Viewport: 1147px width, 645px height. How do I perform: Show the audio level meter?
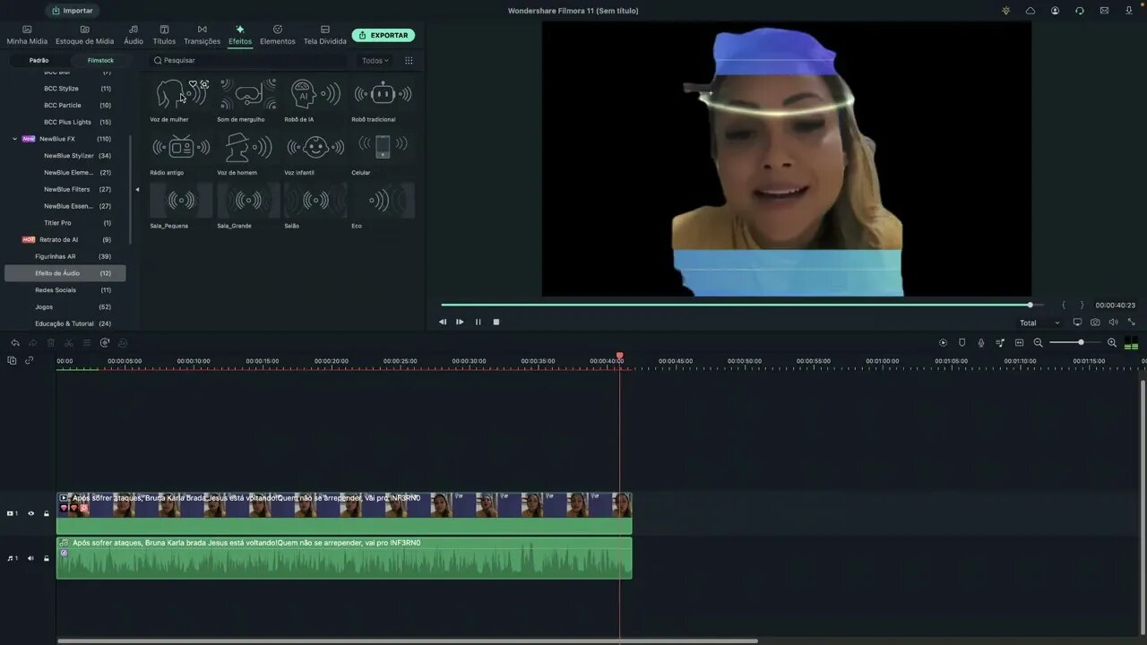[x=1131, y=343]
